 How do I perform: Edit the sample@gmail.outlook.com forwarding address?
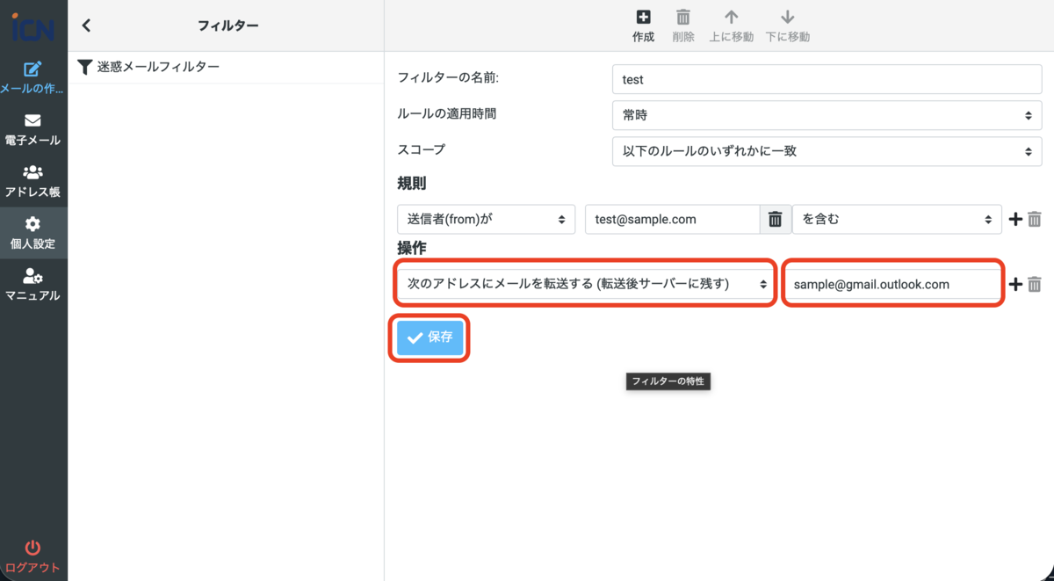892,284
